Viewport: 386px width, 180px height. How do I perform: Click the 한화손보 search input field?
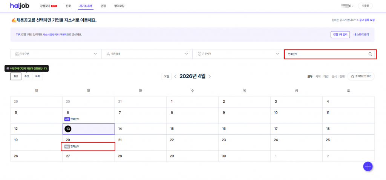point(325,54)
